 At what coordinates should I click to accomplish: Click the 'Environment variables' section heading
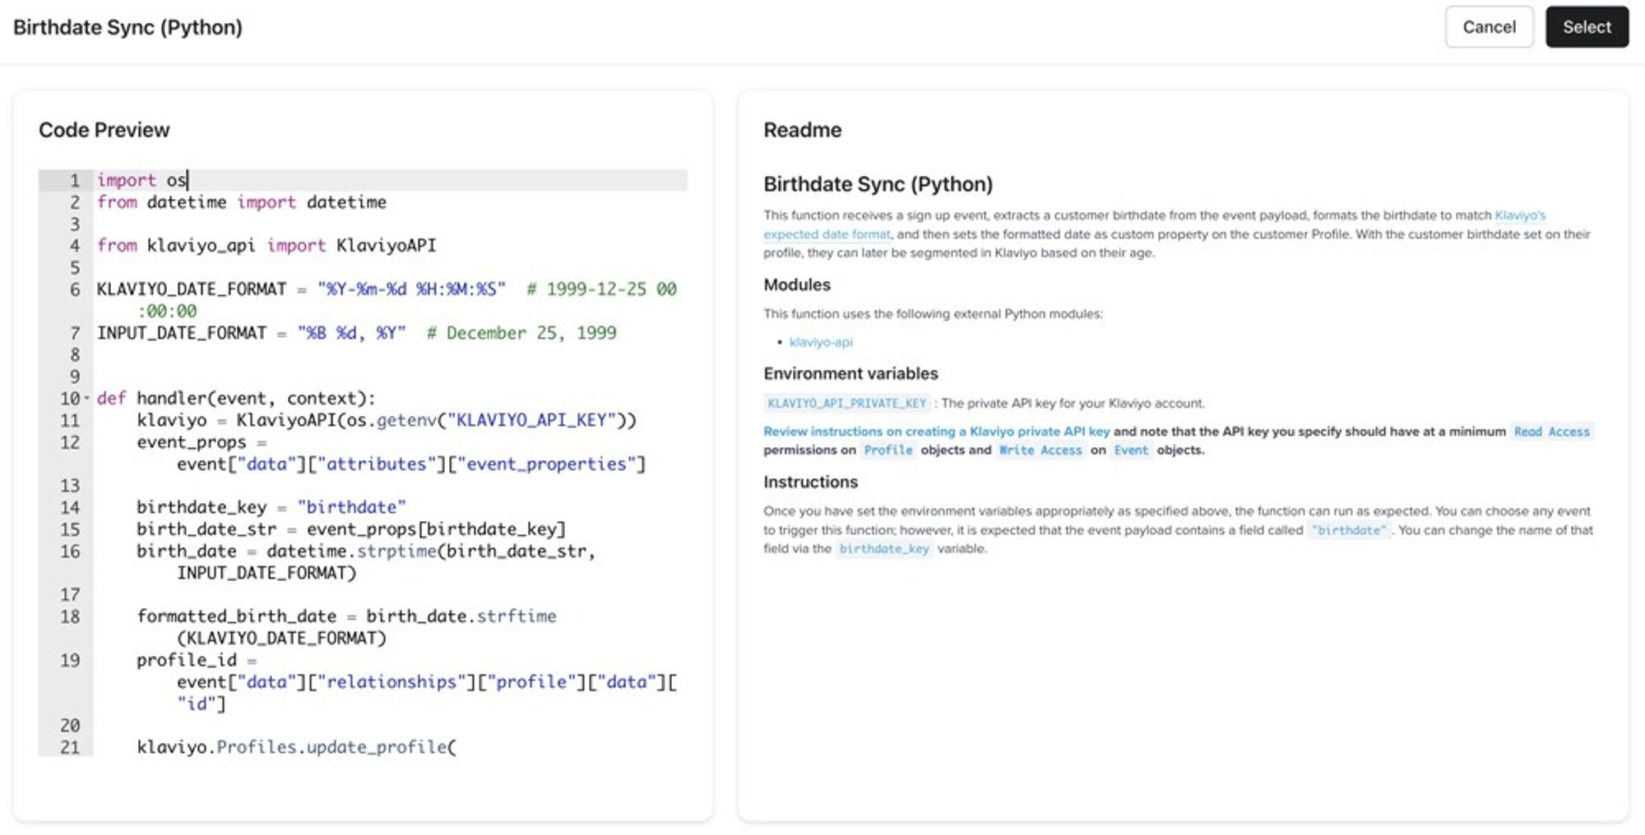850,374
